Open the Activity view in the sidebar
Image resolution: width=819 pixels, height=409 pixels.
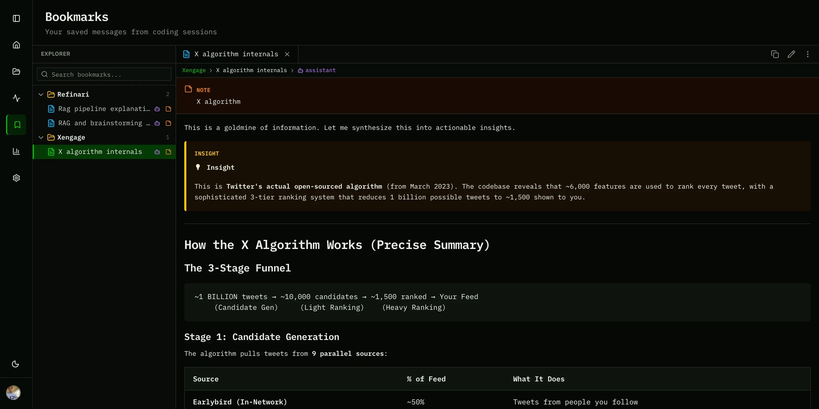pyautogui.click(x=16, y=98)
